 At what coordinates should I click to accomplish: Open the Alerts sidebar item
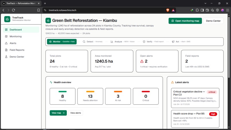point(21,43)
